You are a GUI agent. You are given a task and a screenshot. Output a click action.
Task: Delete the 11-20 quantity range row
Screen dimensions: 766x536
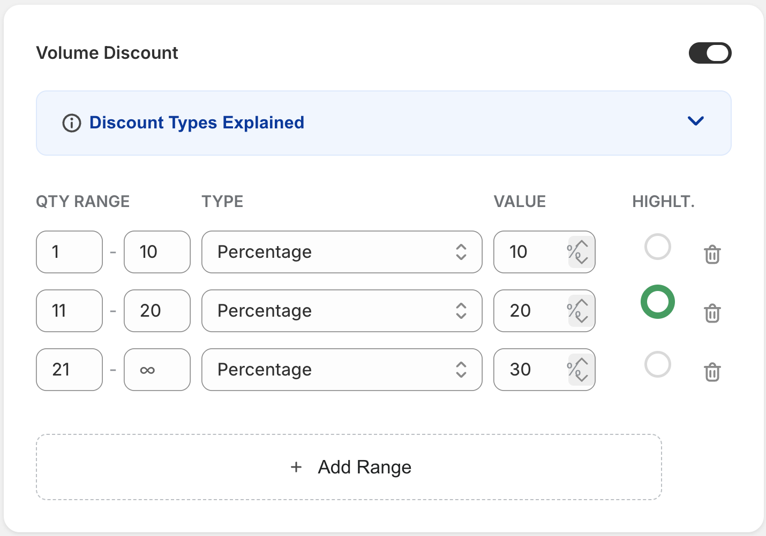point(712,313)
